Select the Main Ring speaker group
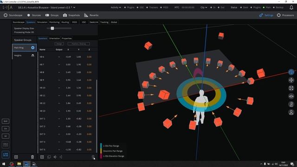 [x=24, y=48]
